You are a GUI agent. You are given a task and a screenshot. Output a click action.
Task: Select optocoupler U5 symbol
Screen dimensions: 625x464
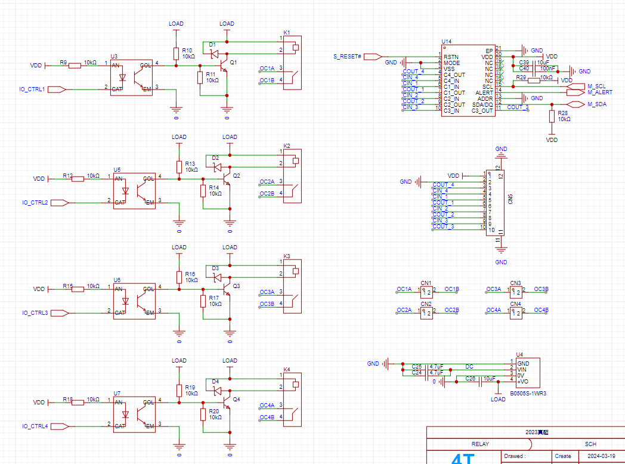tap(134, 190)
